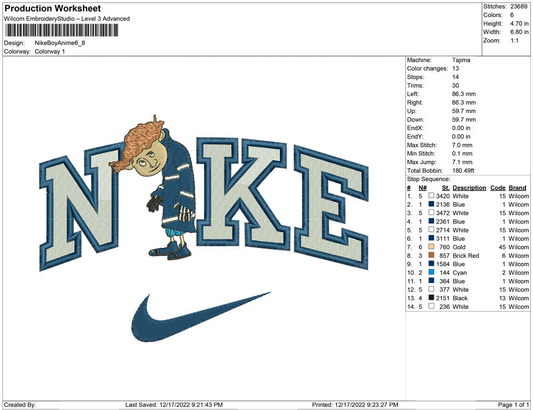Image resolution: width=533 pixels, height=410 pixels.
Task: Click the 'Created By:' footer label
Action: tap(20, 405)
